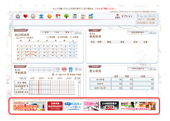The width and height of the screenshot is (170, 121).
Task: Click 前年と比較する in SALES panel
Action: (x=138, y=69)
